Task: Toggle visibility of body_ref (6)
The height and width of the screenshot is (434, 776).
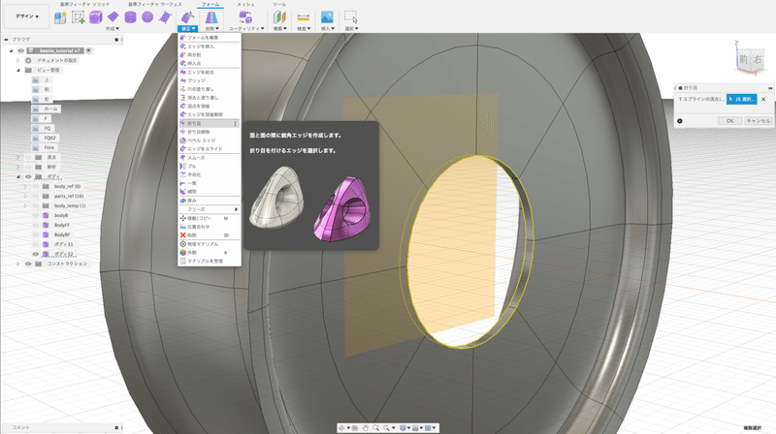Action: click(x=35, y=186)
